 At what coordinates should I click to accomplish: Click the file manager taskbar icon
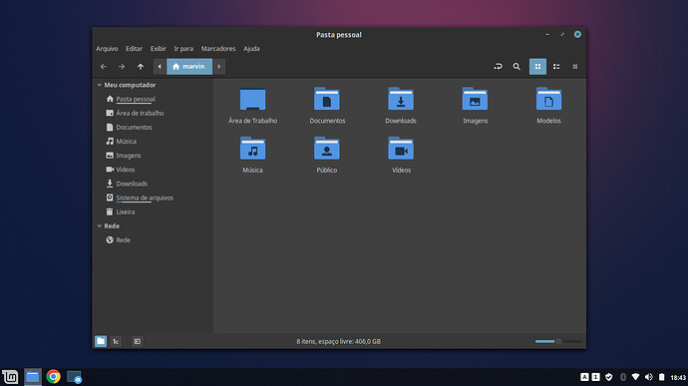(x=33, y=377)
